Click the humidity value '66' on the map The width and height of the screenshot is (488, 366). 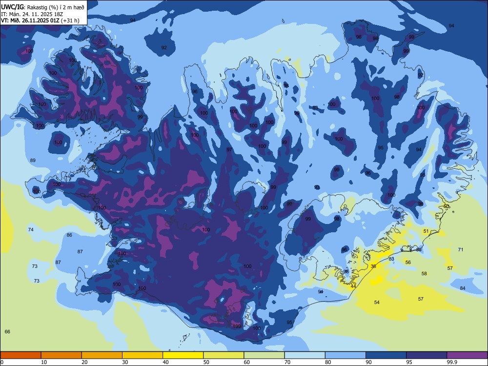7,332
